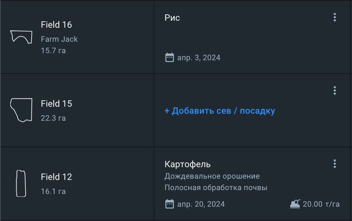Open the three-dot menu for Field 15
Viewport: 352px width, 221px height.
(334, 91)
